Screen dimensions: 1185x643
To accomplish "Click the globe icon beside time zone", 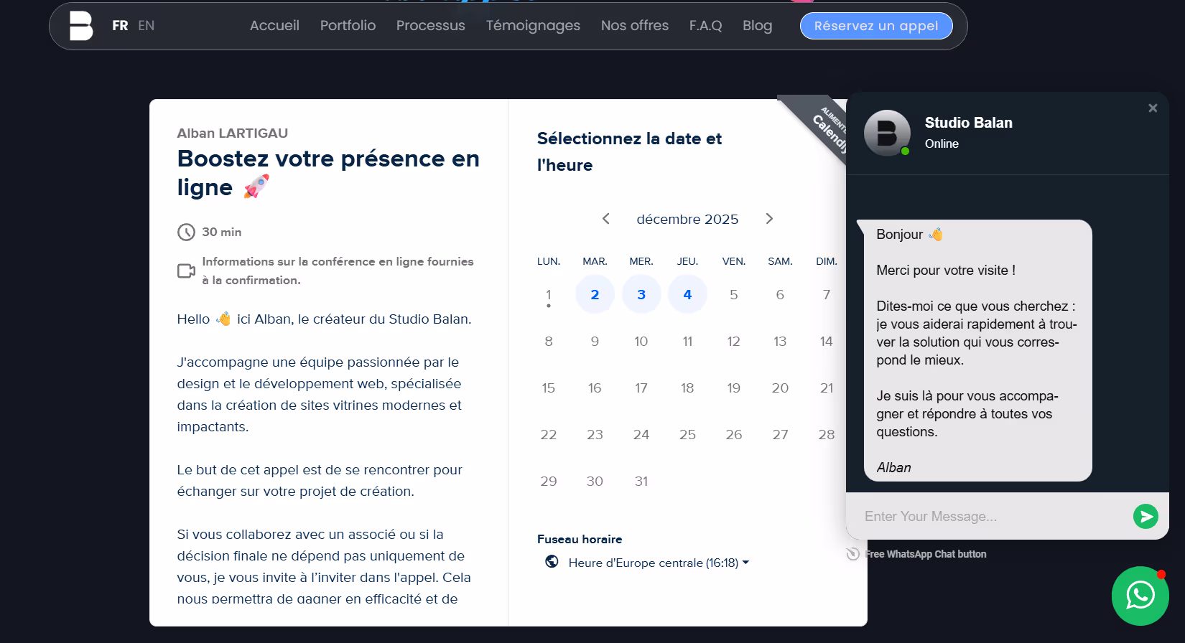I will click(552, 562).
